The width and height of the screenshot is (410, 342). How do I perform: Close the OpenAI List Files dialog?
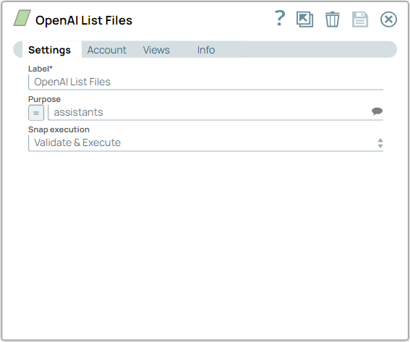(x=388, y=20)
